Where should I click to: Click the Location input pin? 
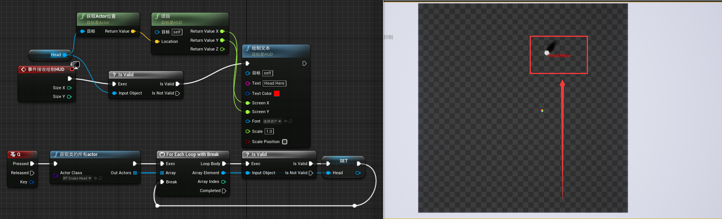[157, 42]
